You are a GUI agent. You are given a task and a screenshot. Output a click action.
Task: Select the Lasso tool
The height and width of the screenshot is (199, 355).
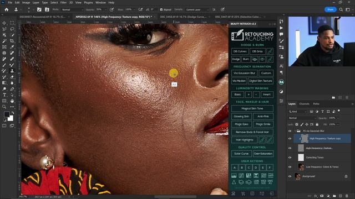click(x=12, y=29)
